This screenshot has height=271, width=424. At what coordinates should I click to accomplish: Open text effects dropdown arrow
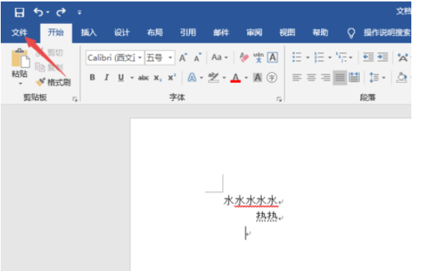(x=202, y=78)
